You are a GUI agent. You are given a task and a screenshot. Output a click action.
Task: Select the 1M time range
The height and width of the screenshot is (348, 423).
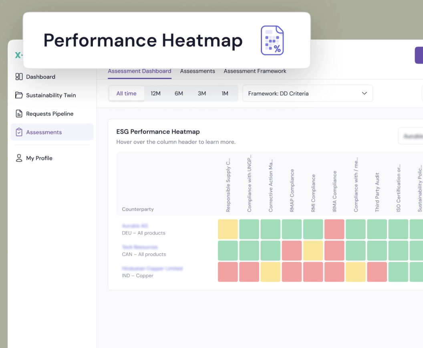click(225, 93)
